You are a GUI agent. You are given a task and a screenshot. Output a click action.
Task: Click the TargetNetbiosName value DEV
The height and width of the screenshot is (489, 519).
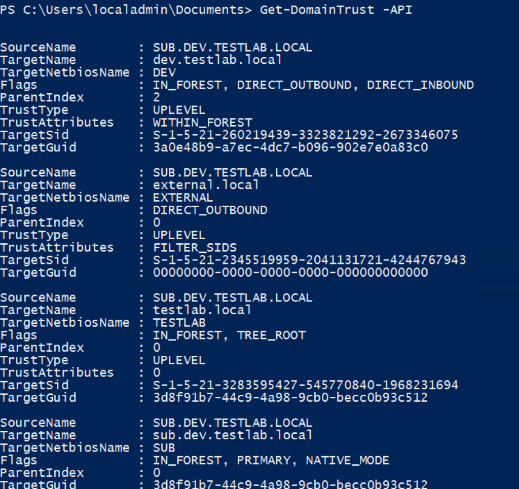[x=164, y=72]
